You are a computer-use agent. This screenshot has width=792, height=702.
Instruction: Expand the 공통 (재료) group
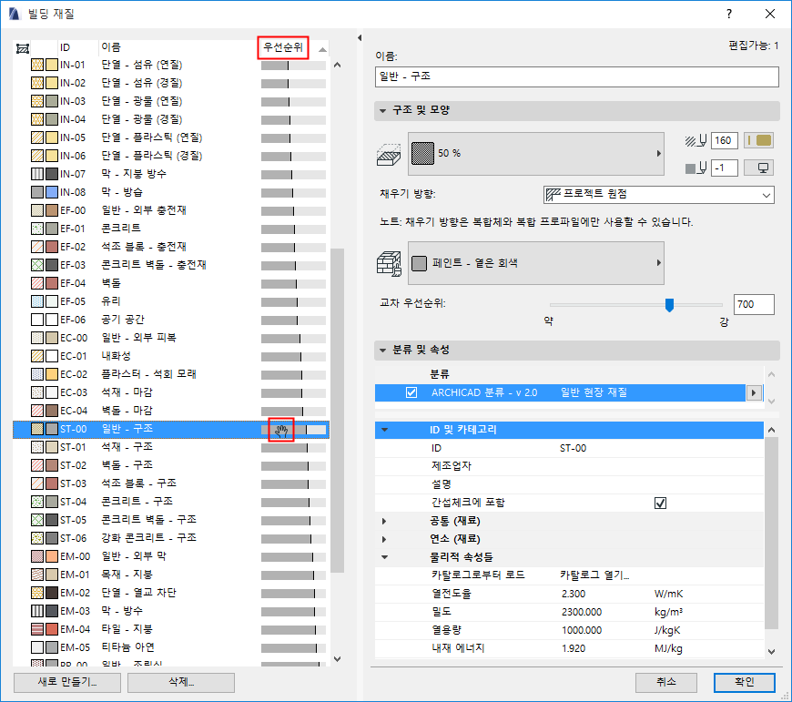click(384, 521)
